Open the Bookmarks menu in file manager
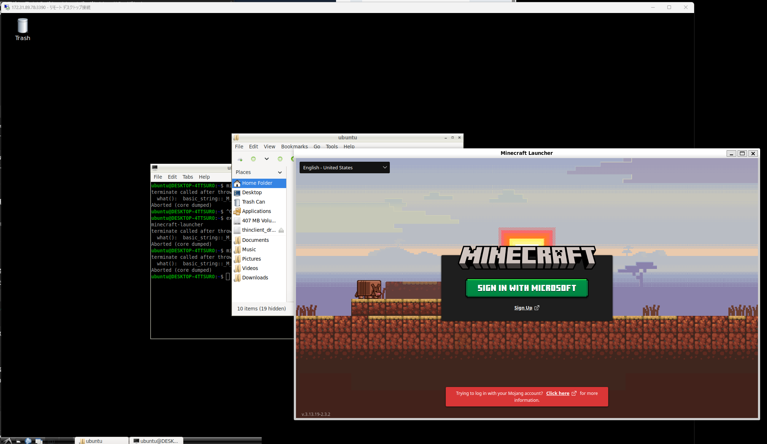This screenshot has width=767, height=444. click(x=295, y=147)
